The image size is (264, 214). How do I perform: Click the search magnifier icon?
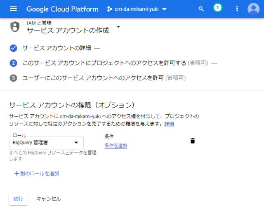point(201,9)
